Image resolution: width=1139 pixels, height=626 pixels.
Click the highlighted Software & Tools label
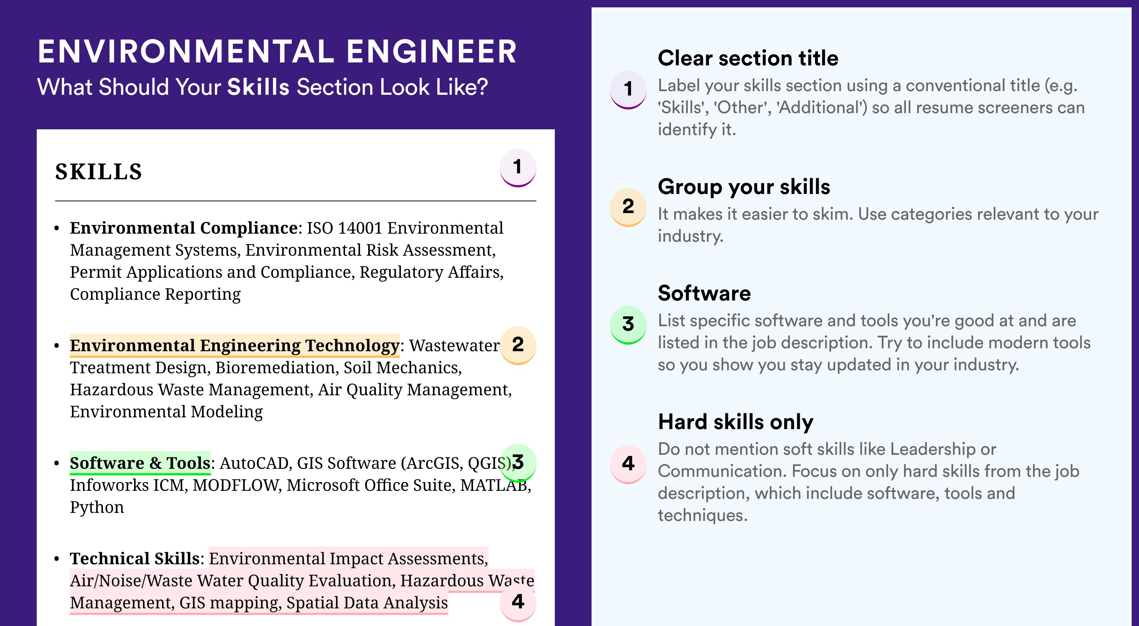point(140,463)
